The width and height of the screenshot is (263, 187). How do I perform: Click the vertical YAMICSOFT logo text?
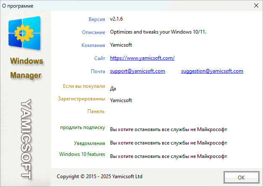click(26, 139)
